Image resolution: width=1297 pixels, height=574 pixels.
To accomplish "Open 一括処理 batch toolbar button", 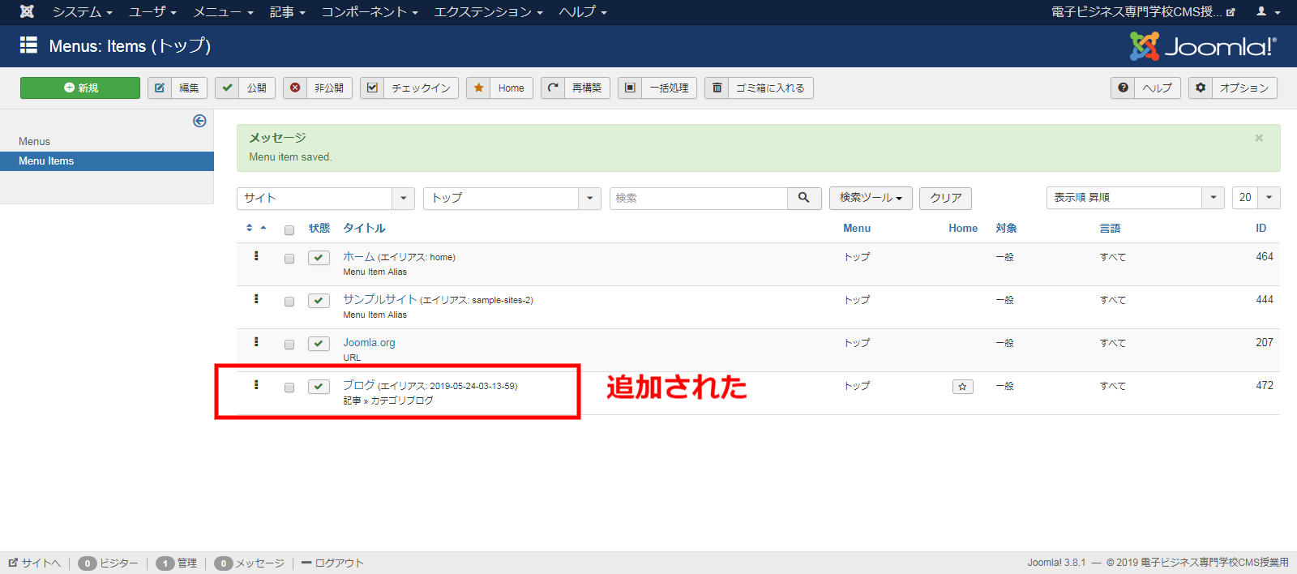I will click(x=657, y=88).
